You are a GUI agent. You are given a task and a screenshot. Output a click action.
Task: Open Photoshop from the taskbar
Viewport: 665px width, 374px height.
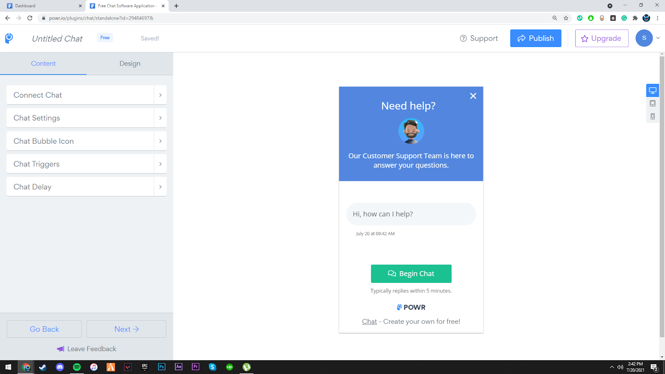click(162, 367)
